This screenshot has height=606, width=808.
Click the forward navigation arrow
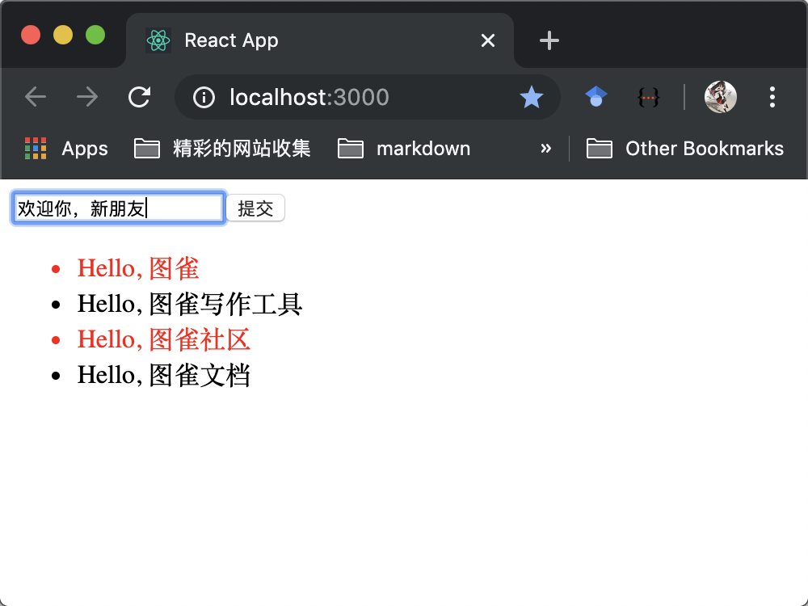point(86,96)
